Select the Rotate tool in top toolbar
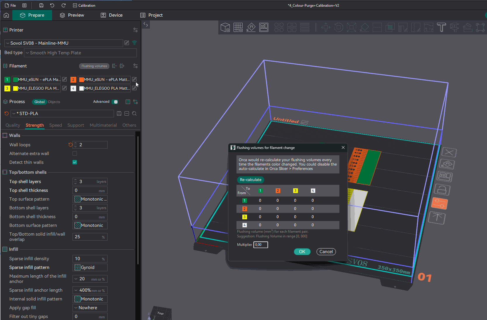The image size is (487, 320). pos(339,27)
